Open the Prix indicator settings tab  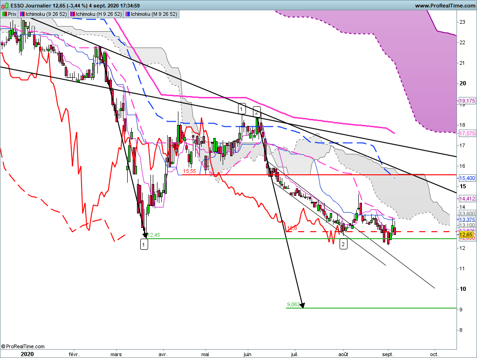click(x=9, y=14)
